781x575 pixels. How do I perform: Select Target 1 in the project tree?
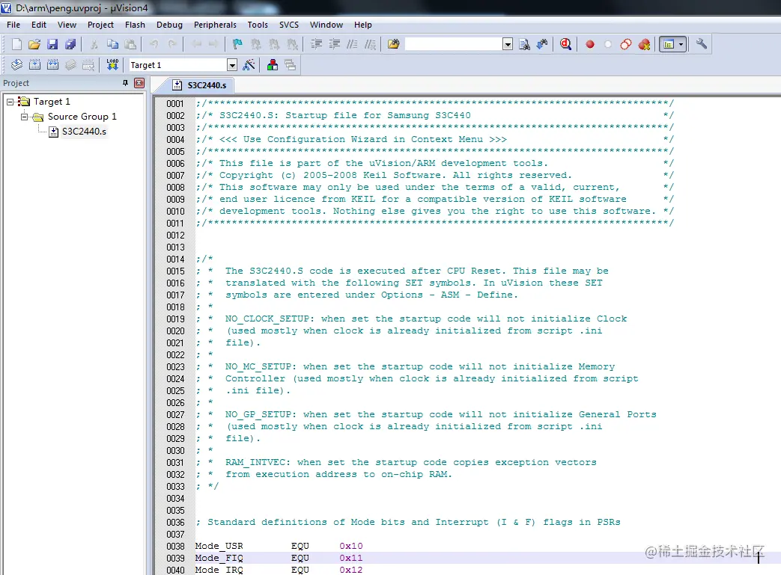pyautogui.click(x=52, y=102)
